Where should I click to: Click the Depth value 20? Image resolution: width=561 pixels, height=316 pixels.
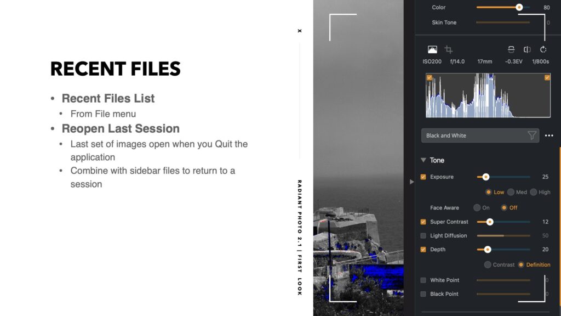tap(545, 250)
